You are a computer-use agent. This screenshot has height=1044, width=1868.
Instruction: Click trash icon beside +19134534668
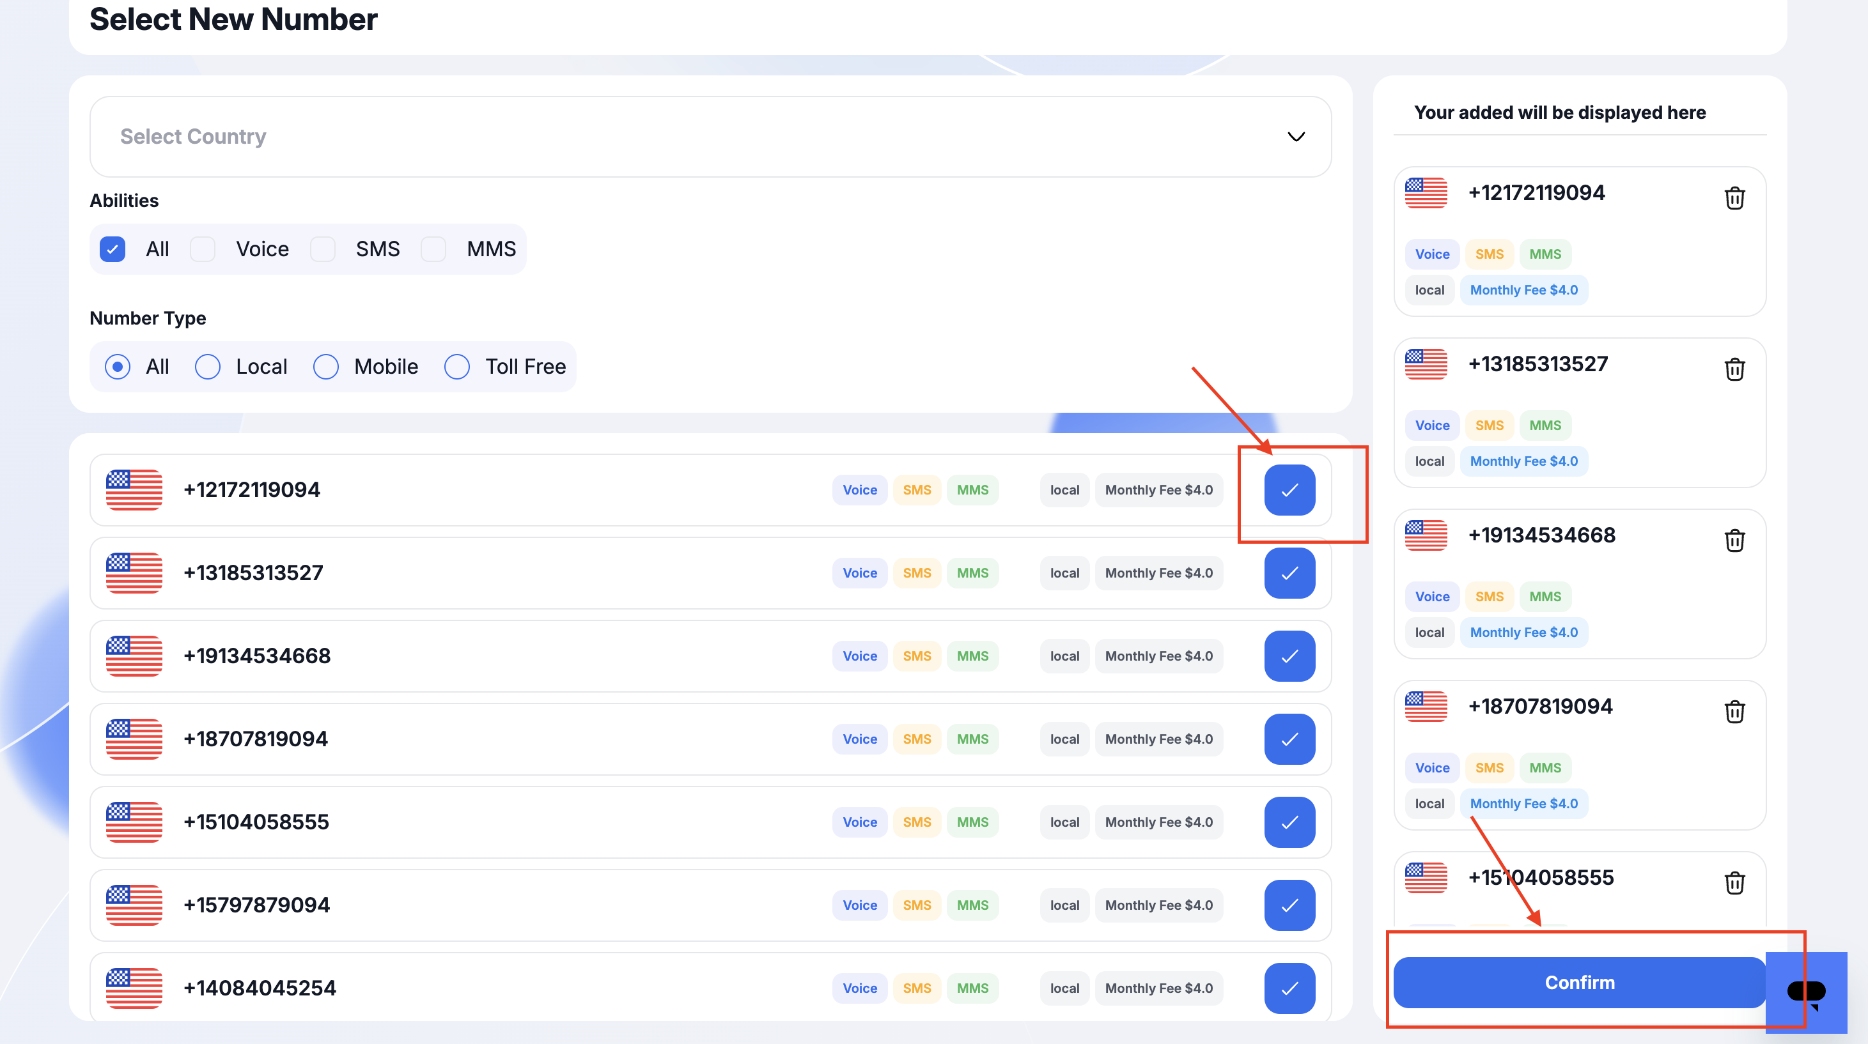click(1734, 540)
